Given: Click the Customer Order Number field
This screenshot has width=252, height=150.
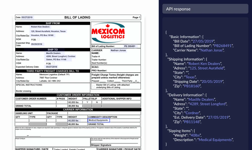Looking at the screenshot, I should [x=35, y=102].
